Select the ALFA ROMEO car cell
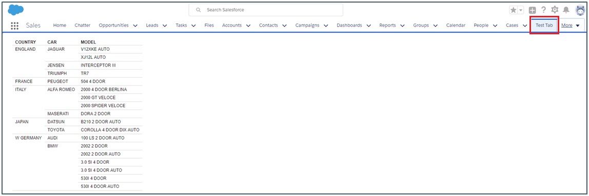The image size is (589, 196). click(x=61, y=90)
